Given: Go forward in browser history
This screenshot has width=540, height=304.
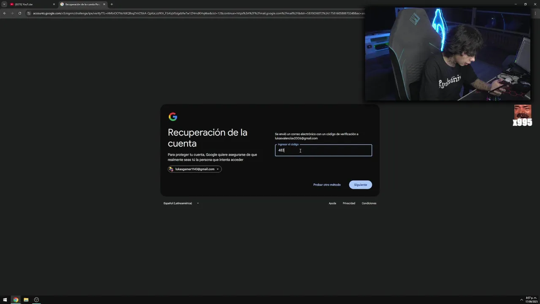Looking at the screenshot, I should click(x=12, y=13).
